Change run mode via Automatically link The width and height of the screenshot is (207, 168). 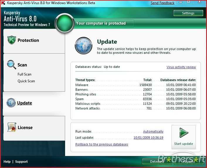pyautogui.click(x=153, y=131)
